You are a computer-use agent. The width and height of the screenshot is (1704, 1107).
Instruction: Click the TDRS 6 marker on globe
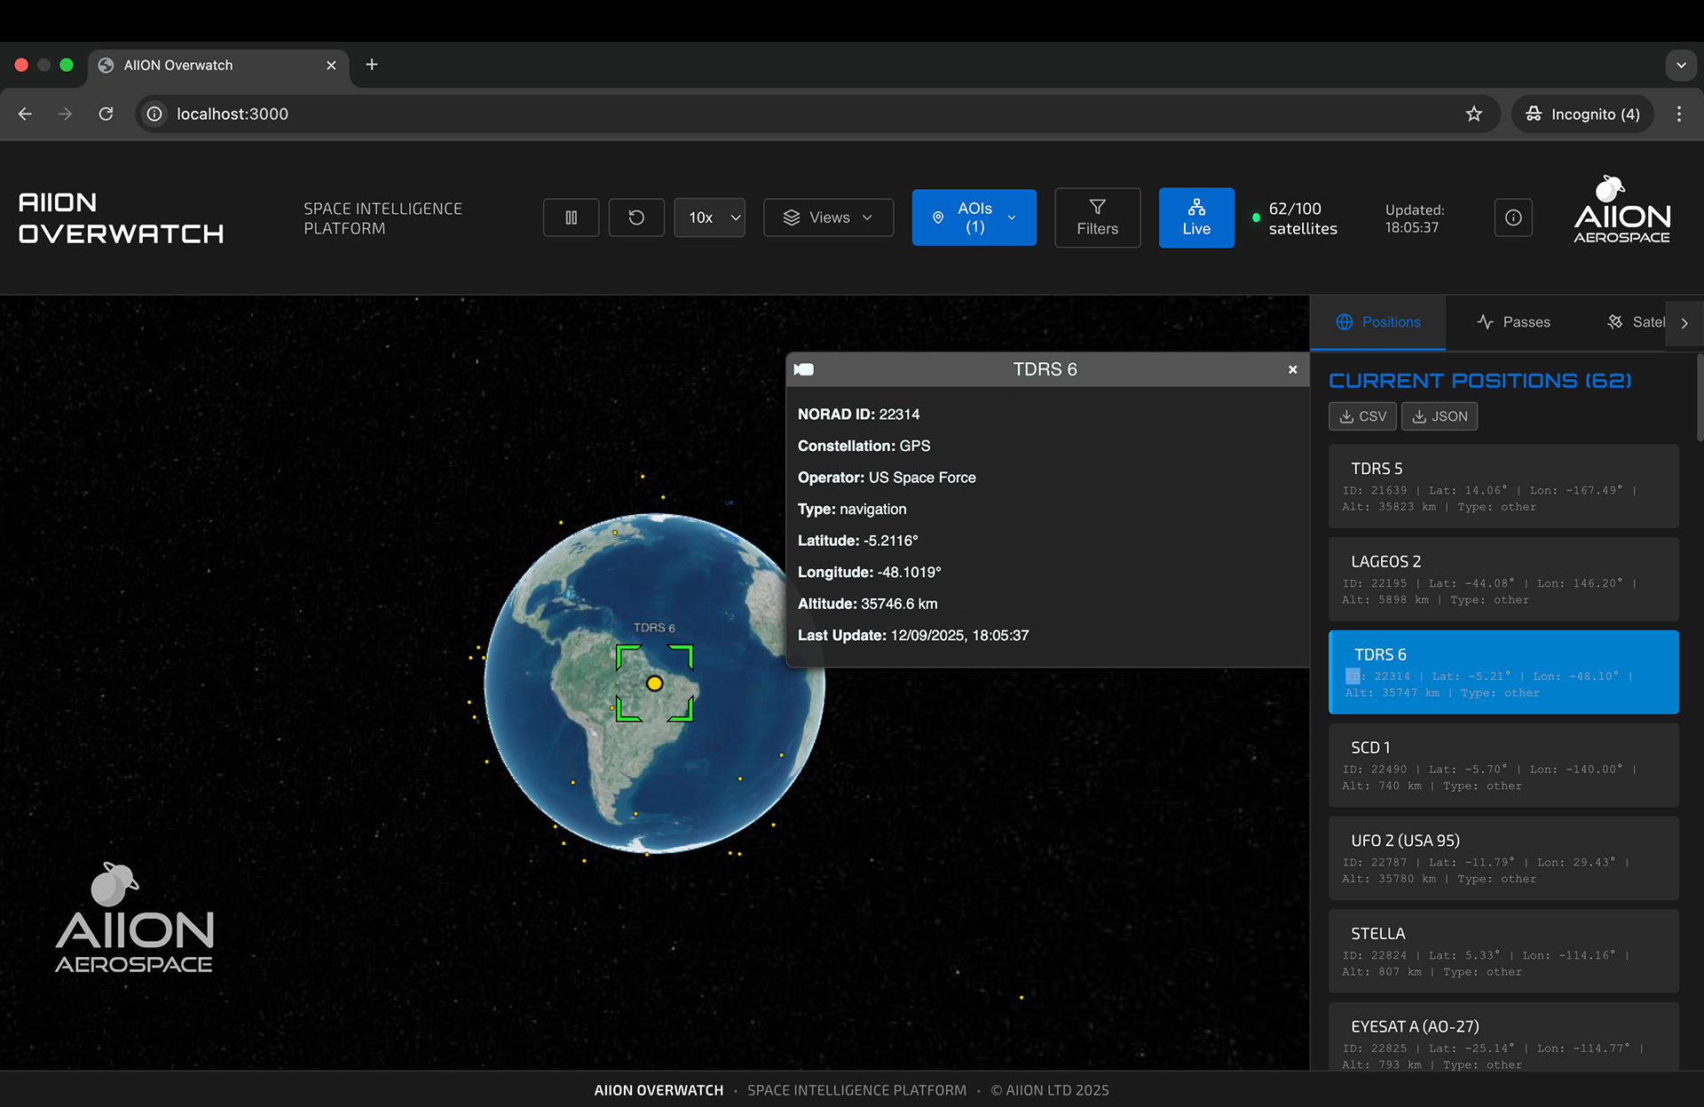tap(654, 684)
